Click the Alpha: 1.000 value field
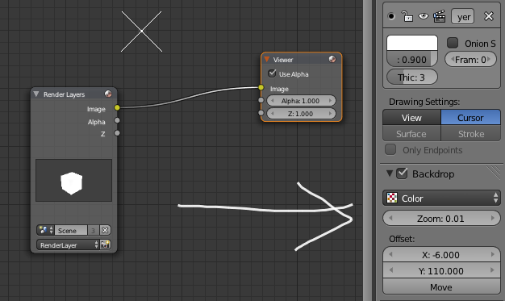Image resolution: width=505 pixels, height=301 pixels. (301, 101)
